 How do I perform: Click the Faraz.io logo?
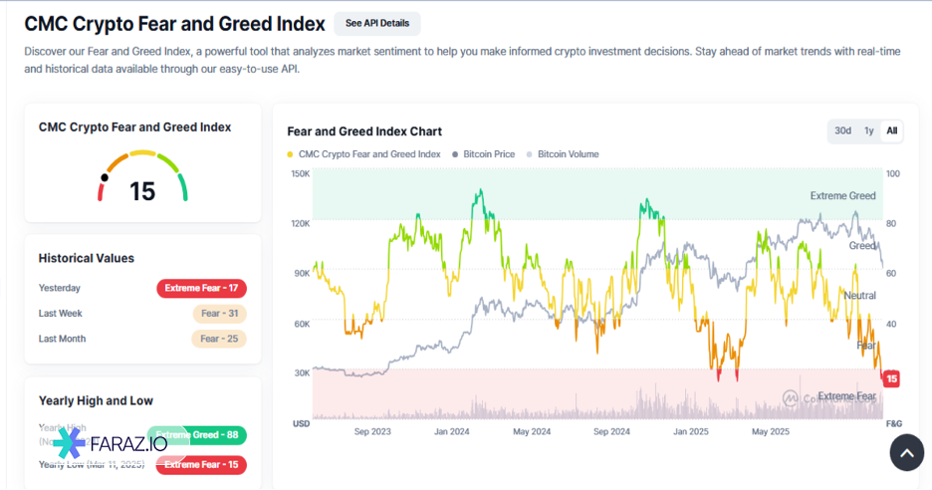click(111, 441)
